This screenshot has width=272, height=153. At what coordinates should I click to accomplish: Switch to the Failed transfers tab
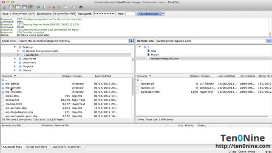click(36, 147)
